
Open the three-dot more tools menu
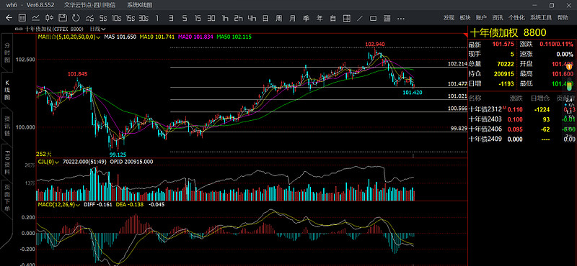[x=401, y=18]
